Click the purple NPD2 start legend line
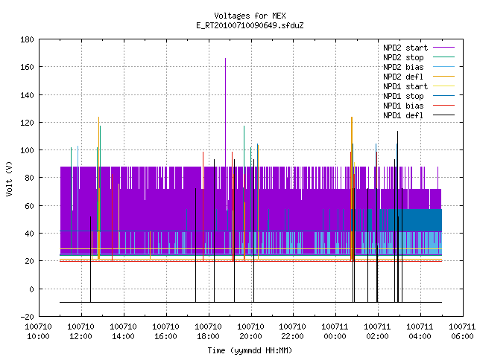The height and width of the screenshot is (357, 477). point(443,48)
